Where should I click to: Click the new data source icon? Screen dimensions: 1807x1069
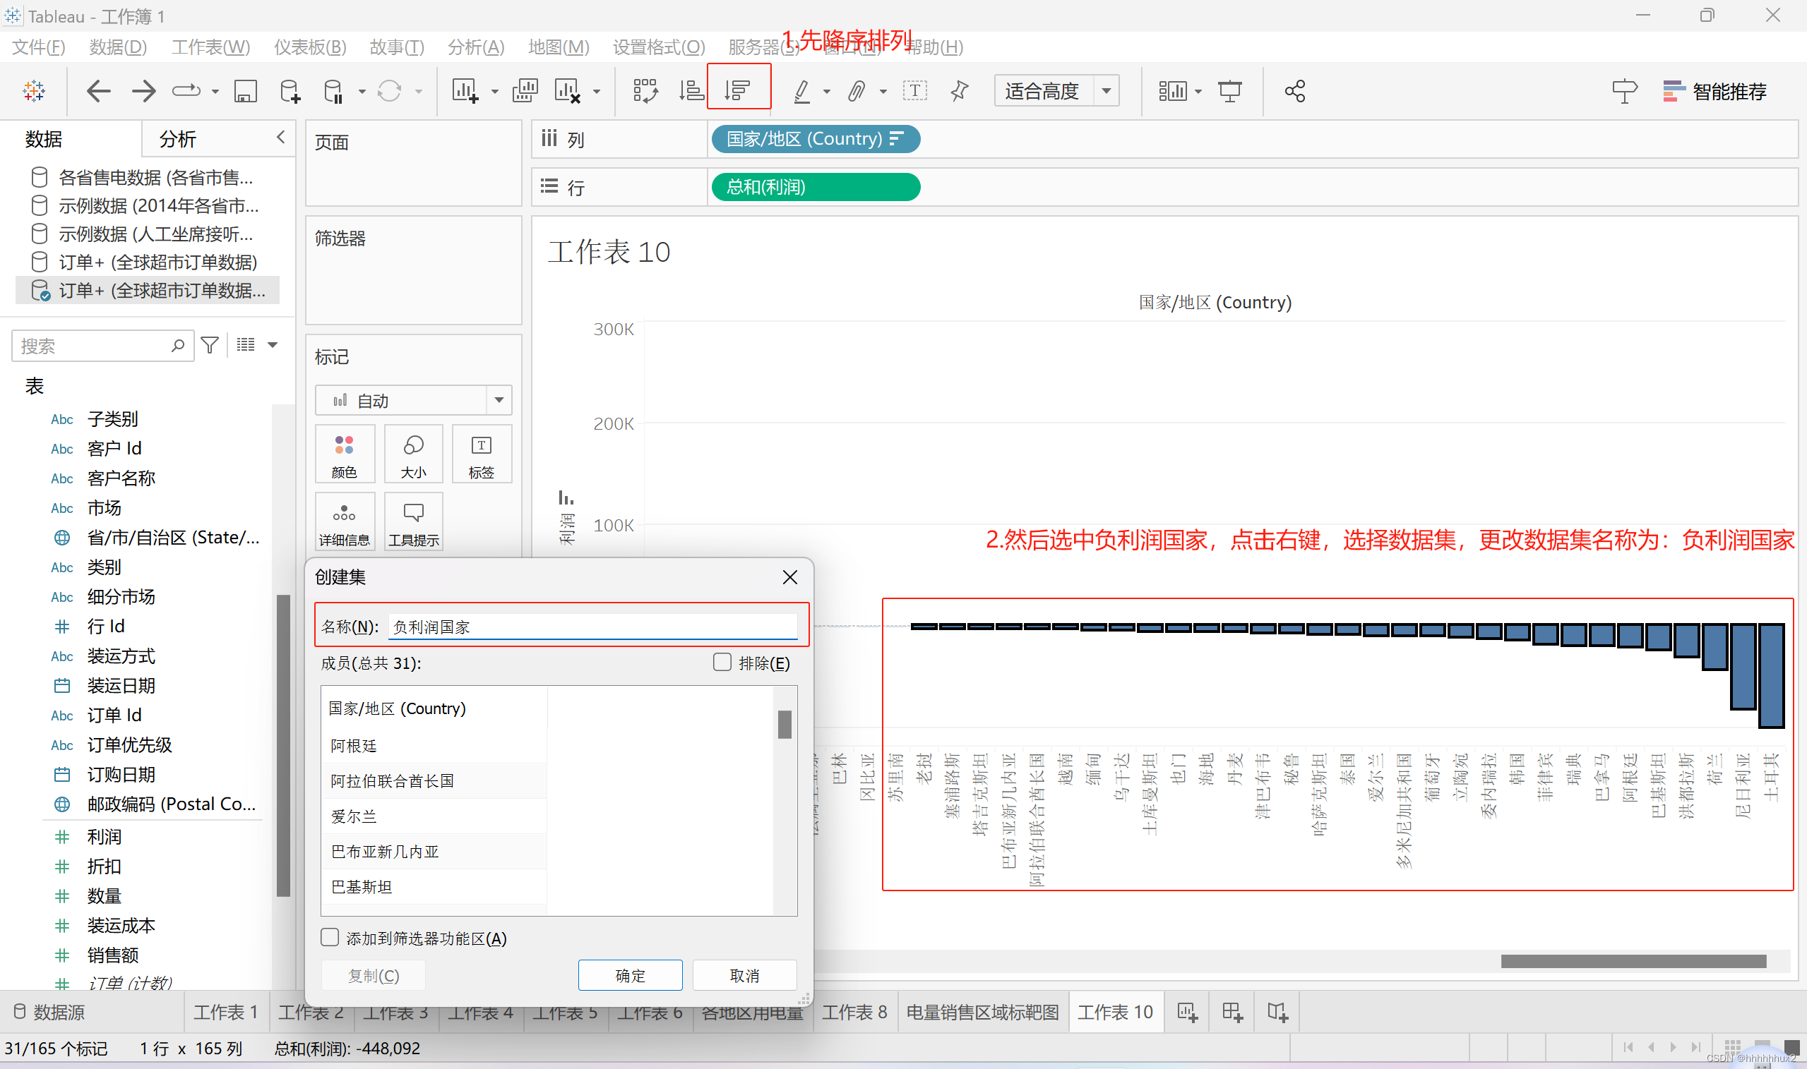tap(290, 91)
